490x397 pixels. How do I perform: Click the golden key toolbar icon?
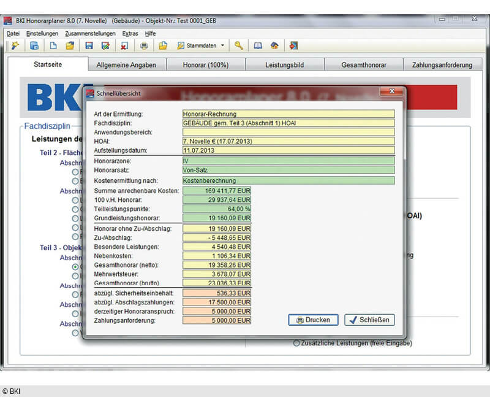pos(239,45)
